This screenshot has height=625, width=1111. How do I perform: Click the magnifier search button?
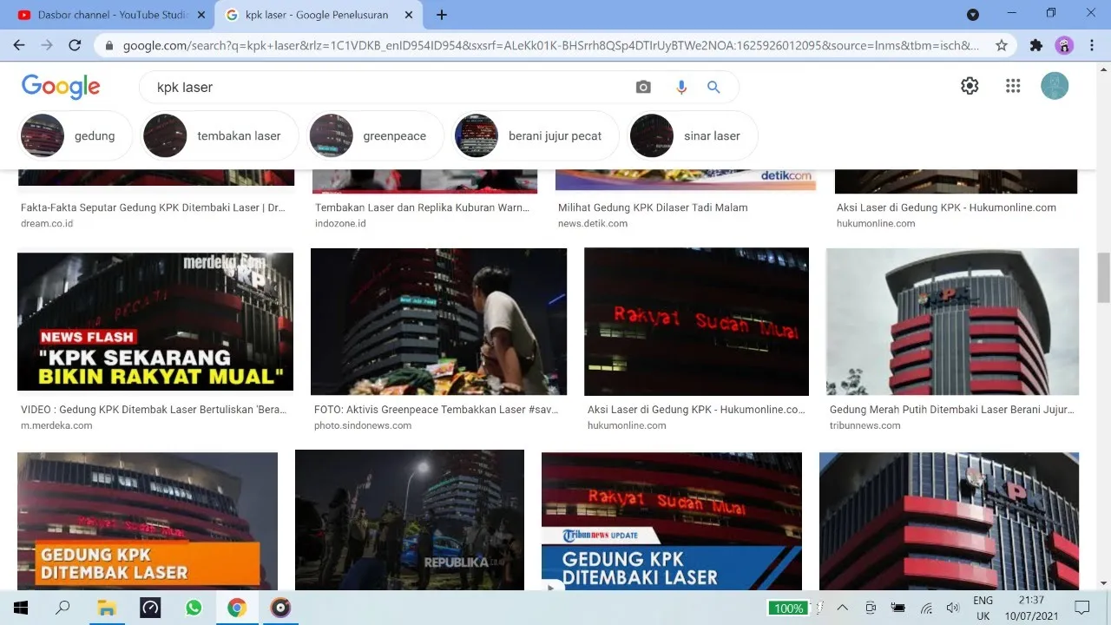pyautogui.click(x=713, y=87)
